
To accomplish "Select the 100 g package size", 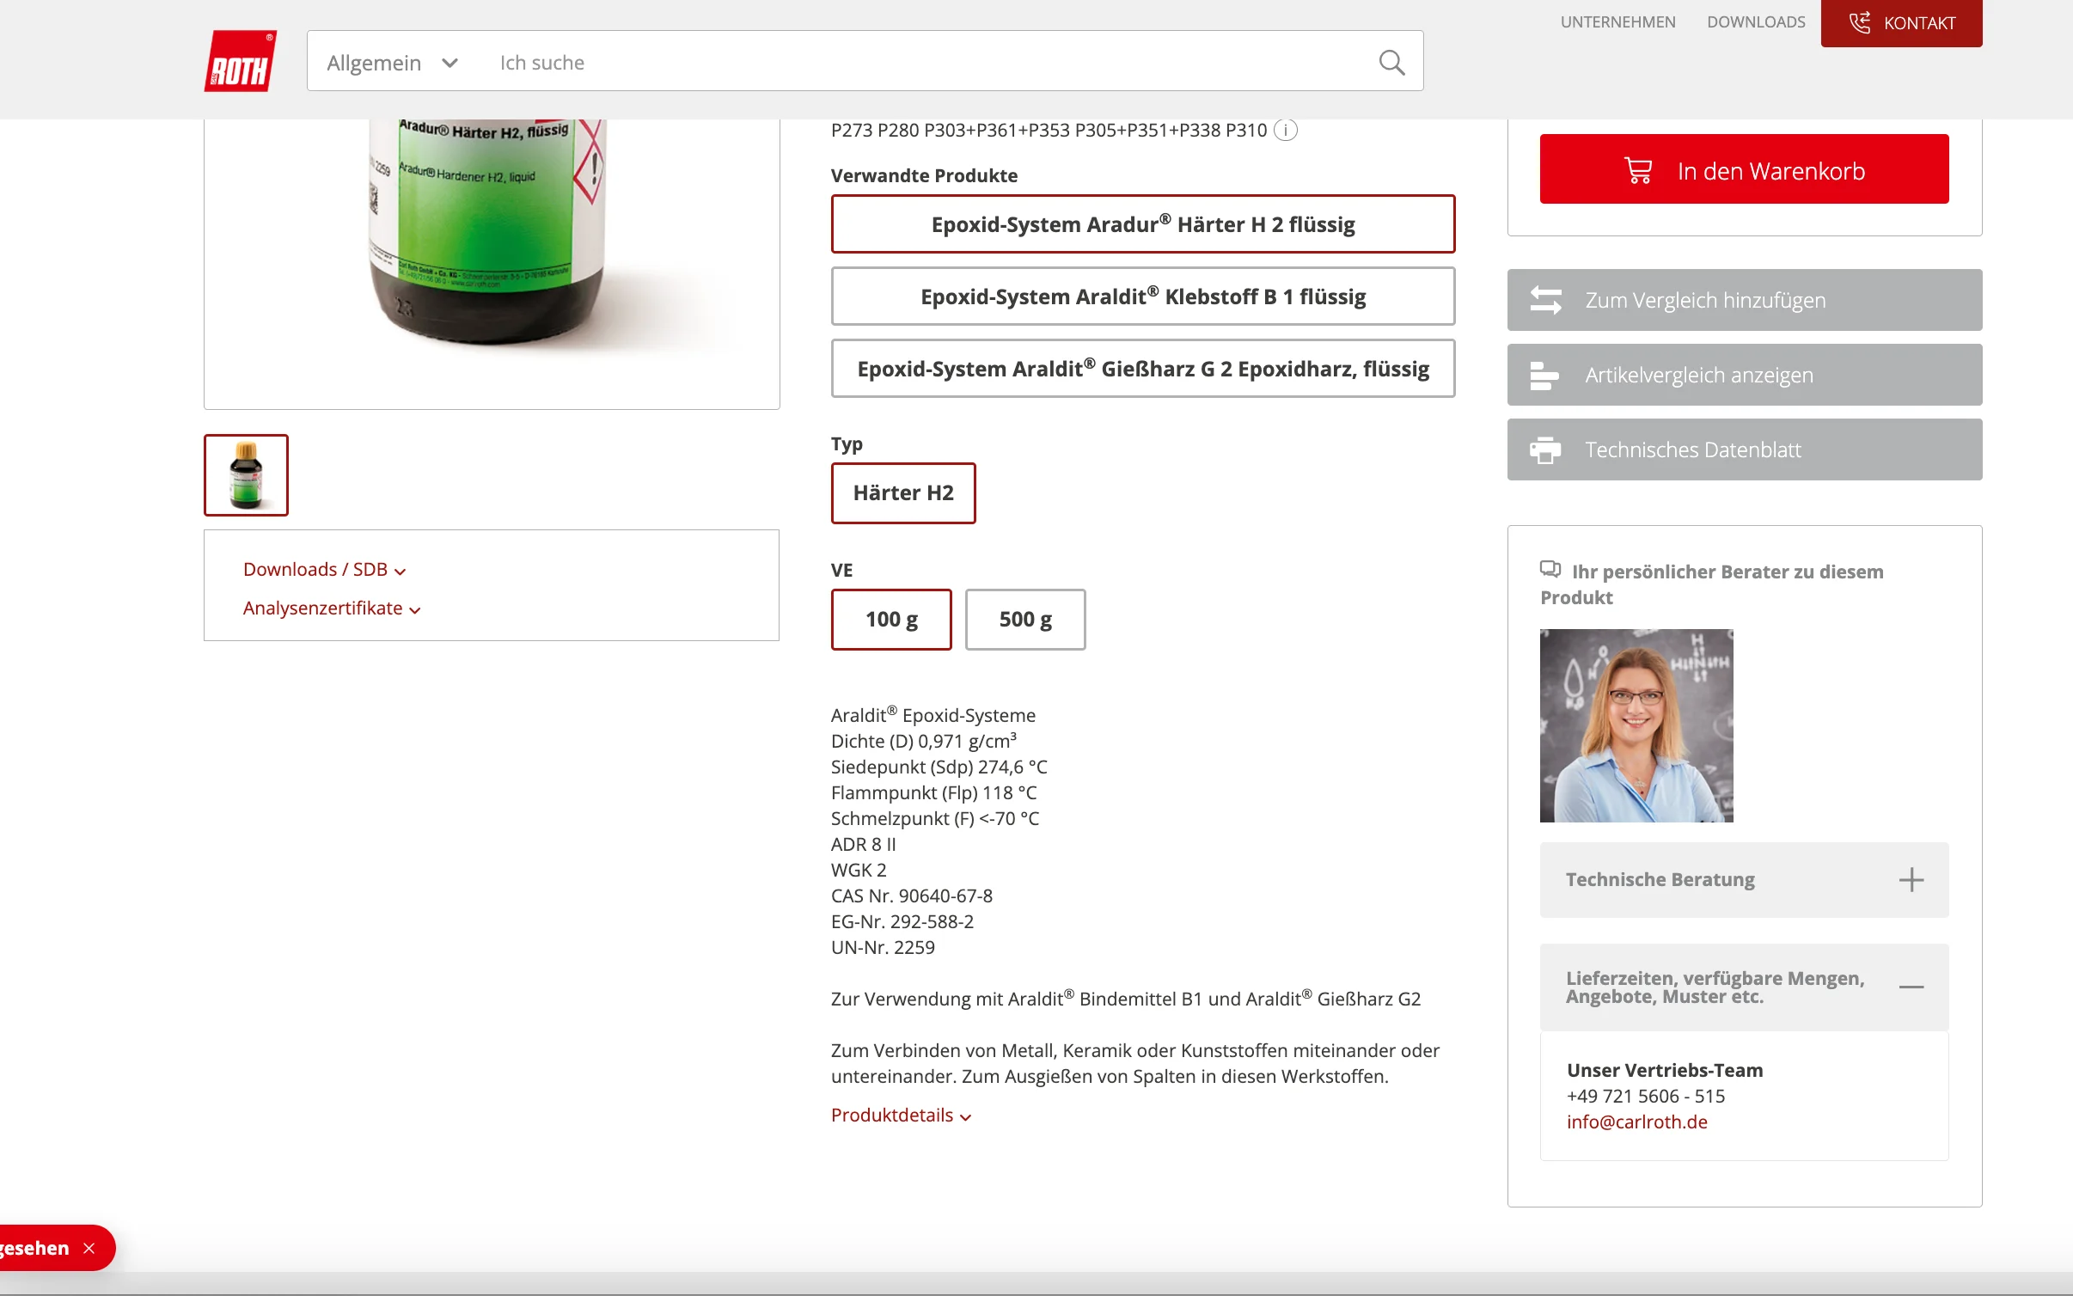I will tap(891, 619).
